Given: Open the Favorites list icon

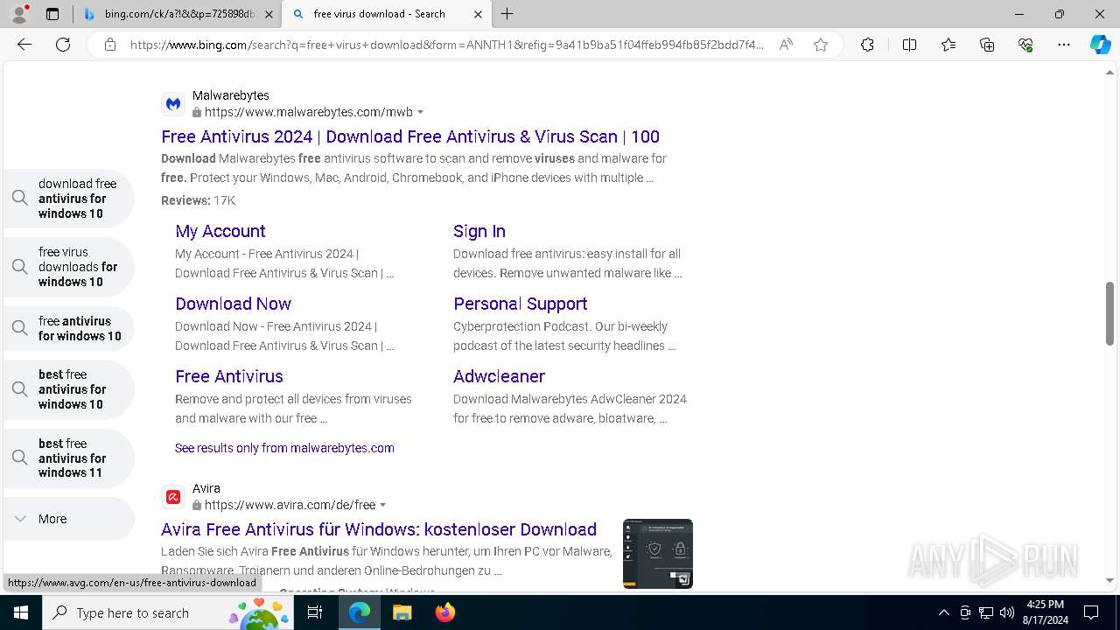Looking at the screenshot, I should coord(948,45).
